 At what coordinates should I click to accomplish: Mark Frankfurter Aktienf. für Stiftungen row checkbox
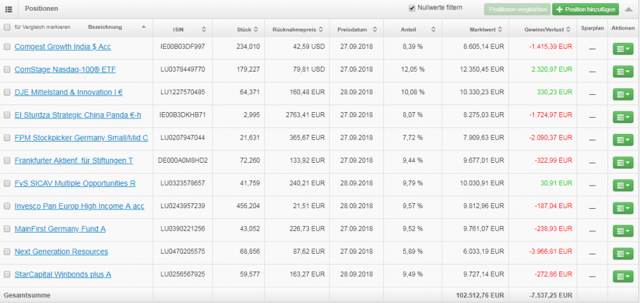coord(7,161)
